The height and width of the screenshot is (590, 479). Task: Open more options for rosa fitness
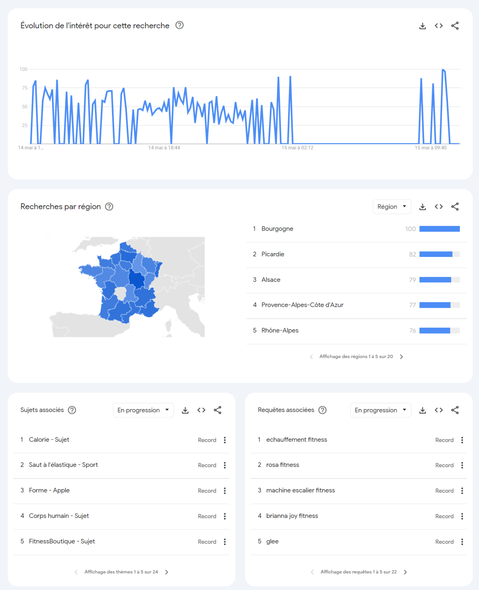(462, 465)
